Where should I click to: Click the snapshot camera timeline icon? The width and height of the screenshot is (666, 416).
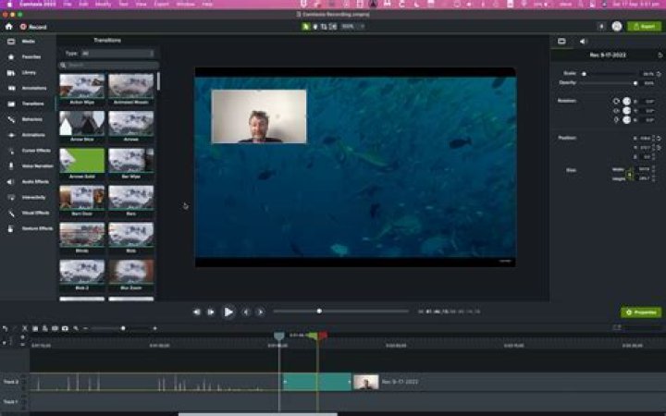(x=65, y=328)
